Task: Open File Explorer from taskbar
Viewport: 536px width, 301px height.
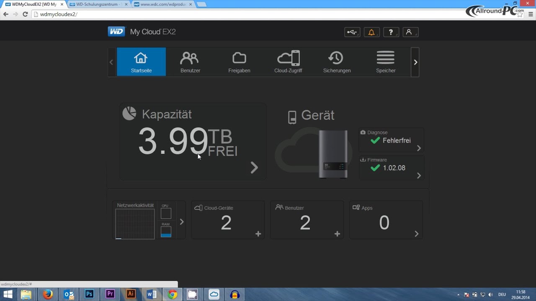Action: (x=26, y=294)
